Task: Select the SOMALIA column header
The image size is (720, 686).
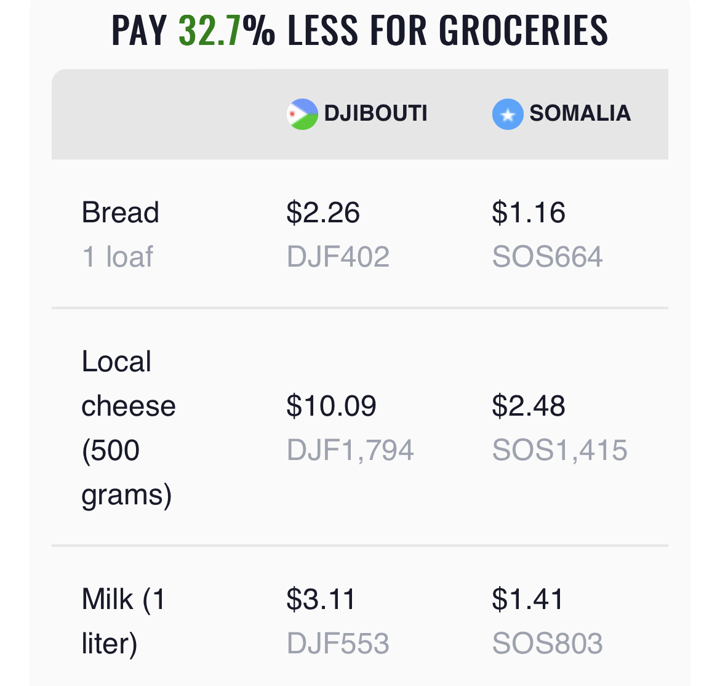Action: coord(562,114)
